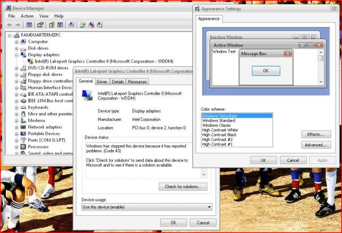
Task: Click the Device status box scroll-down arrow
Action: coord(204,175)
